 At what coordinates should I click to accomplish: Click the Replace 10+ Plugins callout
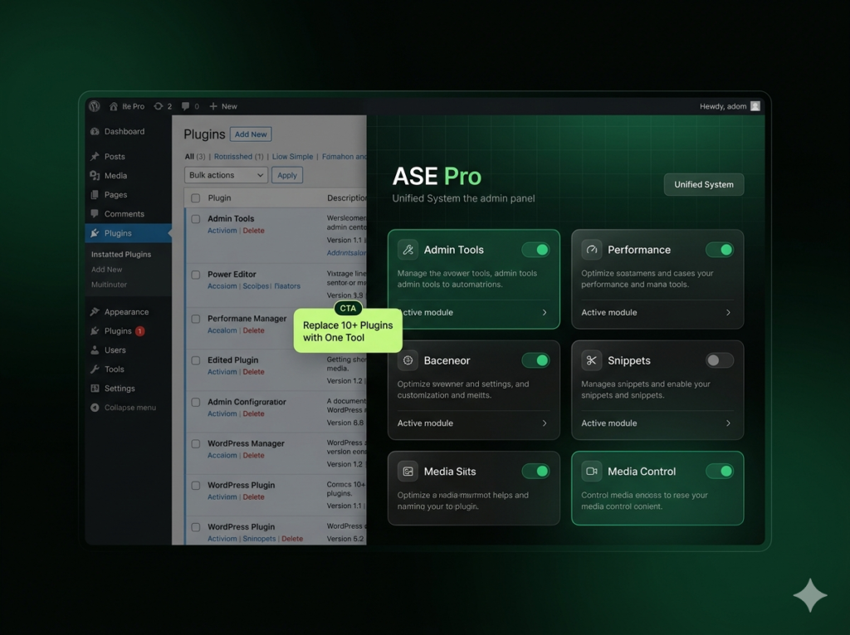(x=348, y=330)
